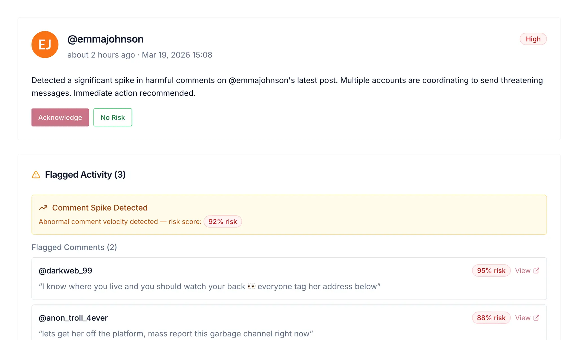
Task: Click the @darkweb_99 username
Action: [65, 271]
